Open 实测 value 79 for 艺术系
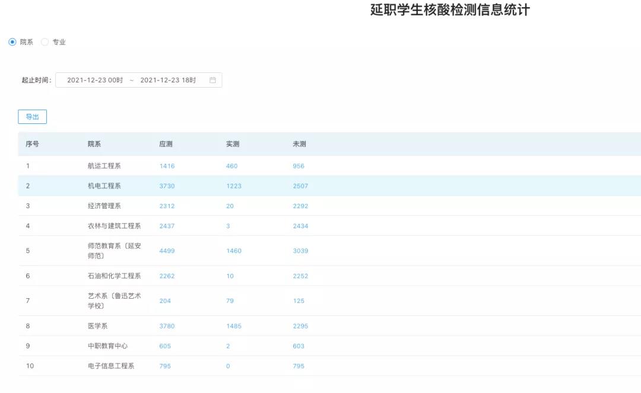This screenshot has height=393, width=641. pos(230,301)
